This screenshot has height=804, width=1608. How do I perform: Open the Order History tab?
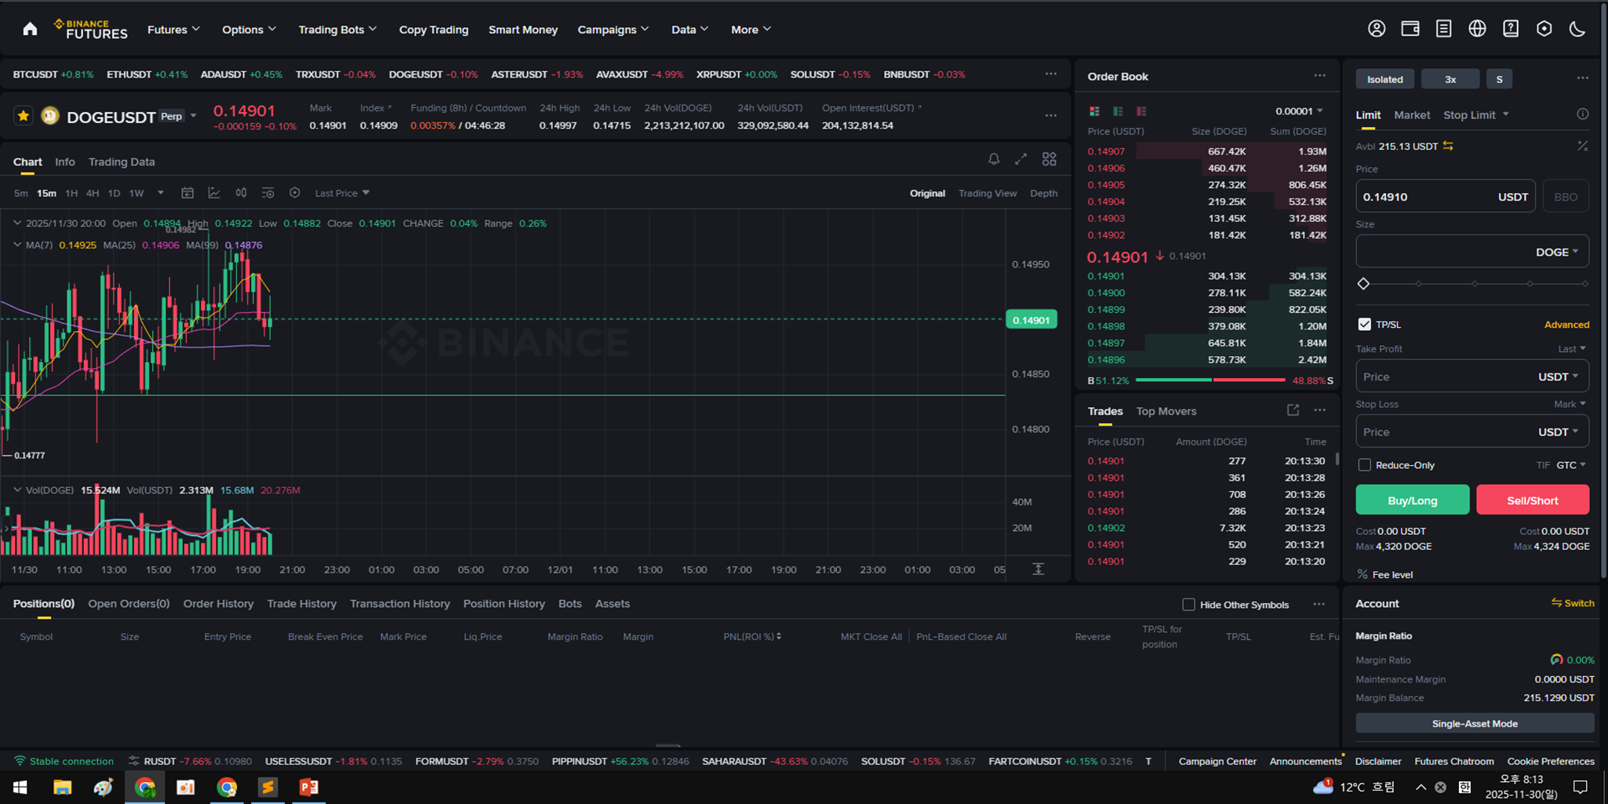(x=218, y=603)
